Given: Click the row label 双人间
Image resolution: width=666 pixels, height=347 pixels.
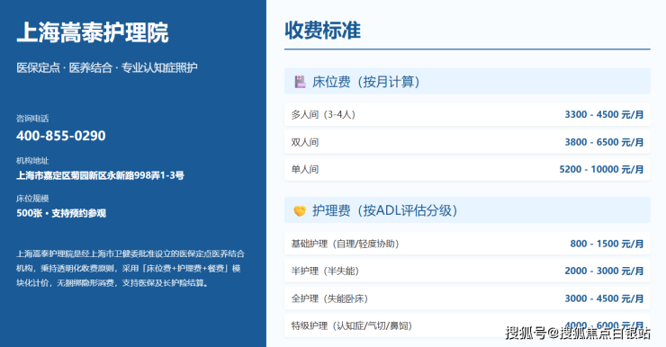Looking at the screenshot, I should click(304, 142).
